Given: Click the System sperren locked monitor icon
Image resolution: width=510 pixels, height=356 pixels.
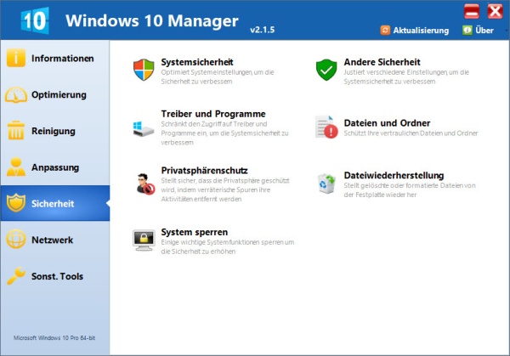Looking at the screenshot, I should (144, 240).
